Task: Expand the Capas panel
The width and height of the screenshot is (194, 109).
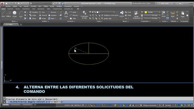Action: point(99,21)
